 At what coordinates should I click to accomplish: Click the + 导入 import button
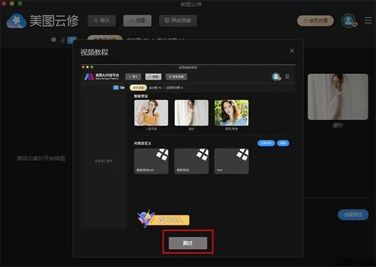(x=102, y=21)
